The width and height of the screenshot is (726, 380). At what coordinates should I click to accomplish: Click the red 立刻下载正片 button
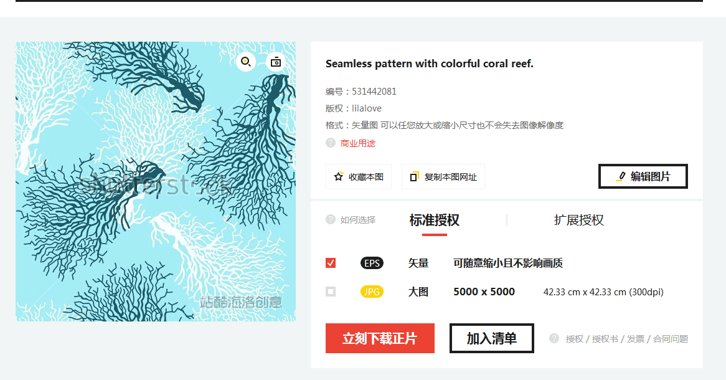380,338
